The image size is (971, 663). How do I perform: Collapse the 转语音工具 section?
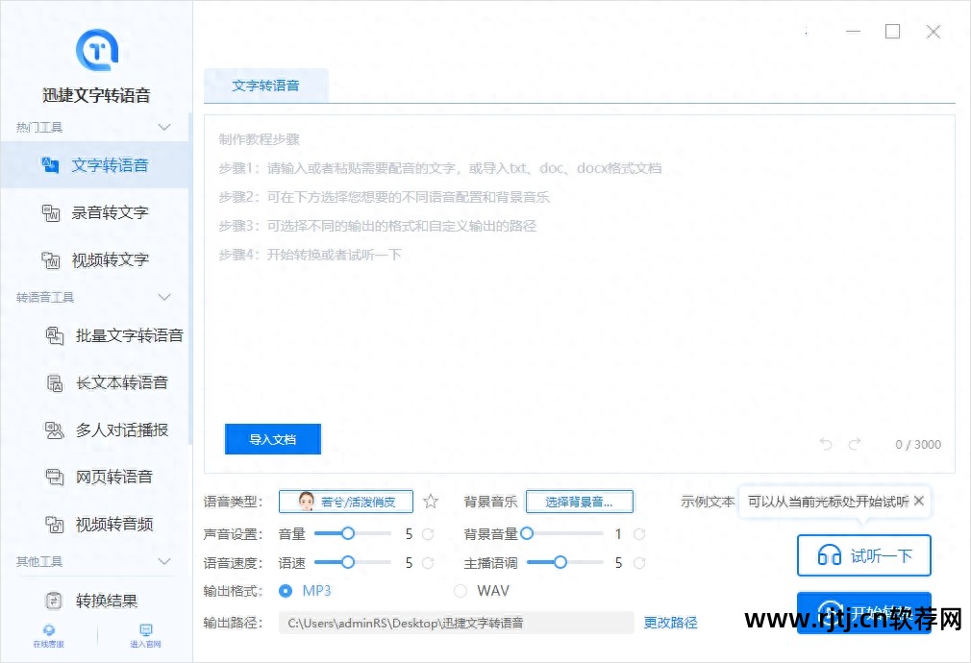coord(164,297)
